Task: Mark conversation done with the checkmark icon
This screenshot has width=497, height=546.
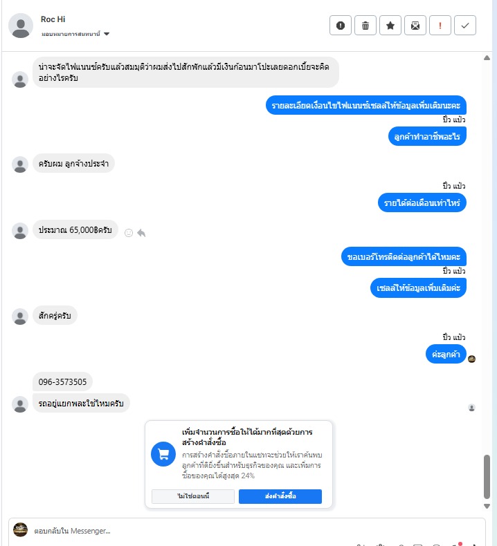Action: (465, 26)
